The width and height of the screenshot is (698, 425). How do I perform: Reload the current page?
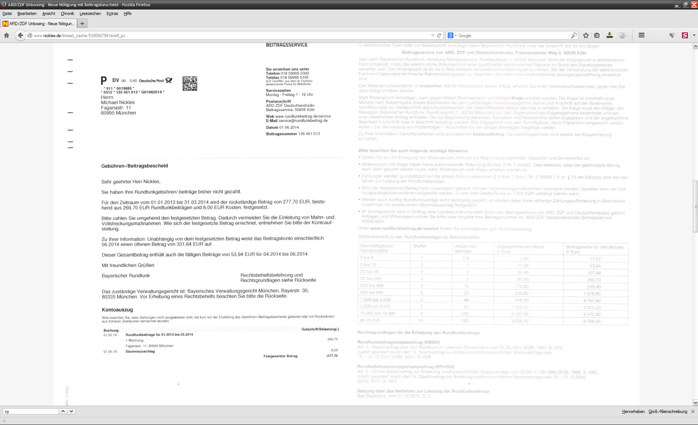tap(439, 36)
